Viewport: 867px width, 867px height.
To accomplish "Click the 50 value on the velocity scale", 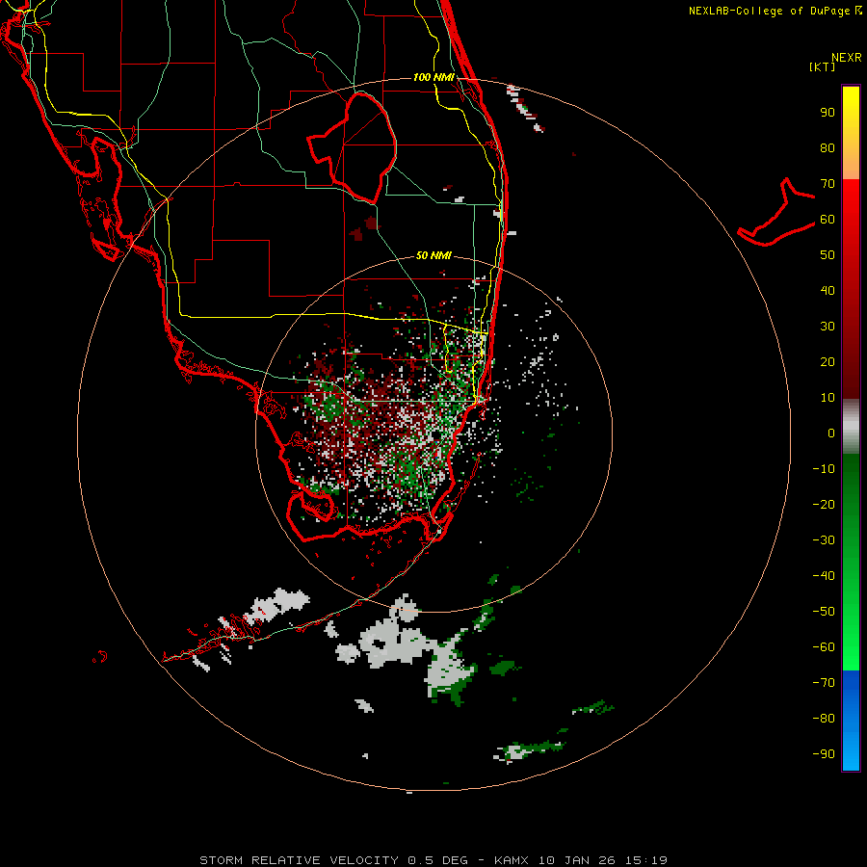I will point(828,255).
